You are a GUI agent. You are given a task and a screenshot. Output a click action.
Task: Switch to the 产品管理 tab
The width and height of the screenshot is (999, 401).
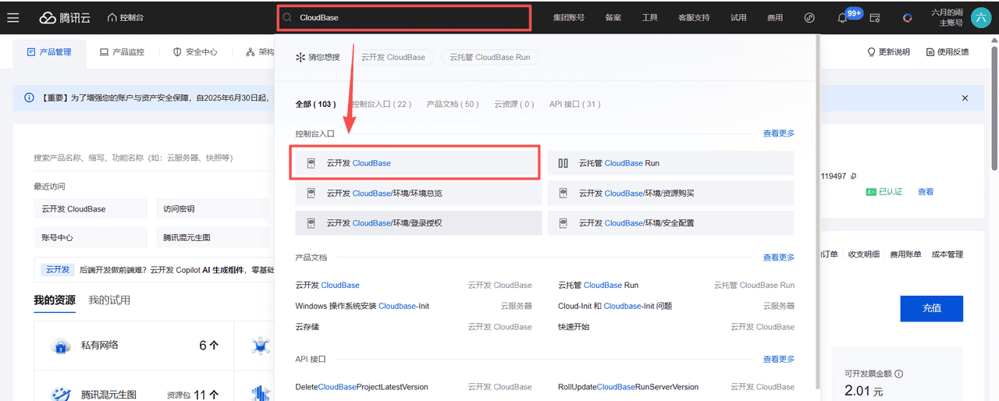[49, 52]
